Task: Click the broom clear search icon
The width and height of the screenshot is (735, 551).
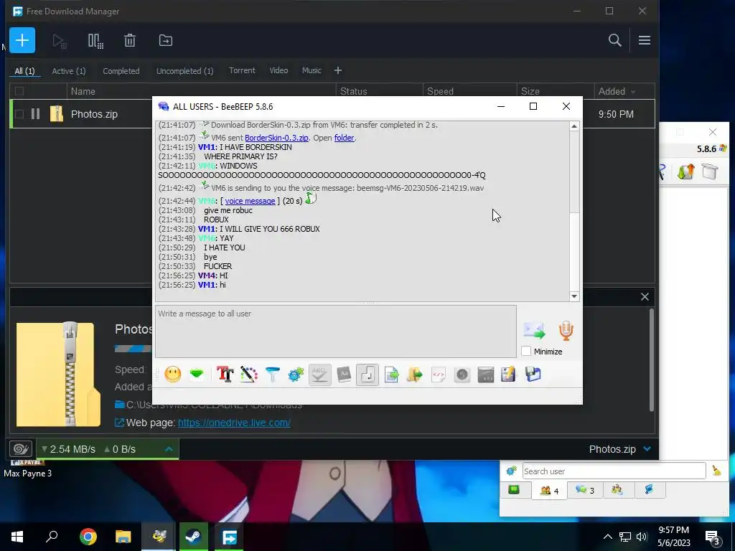Action: (716, 471)
